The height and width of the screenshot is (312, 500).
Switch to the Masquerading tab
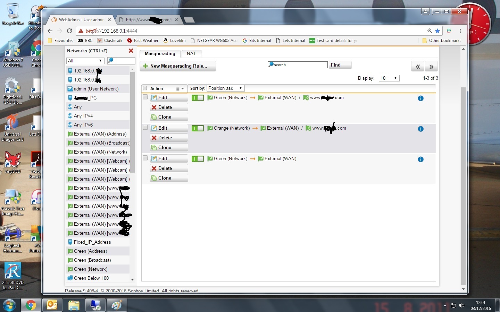tap(160, 54)
